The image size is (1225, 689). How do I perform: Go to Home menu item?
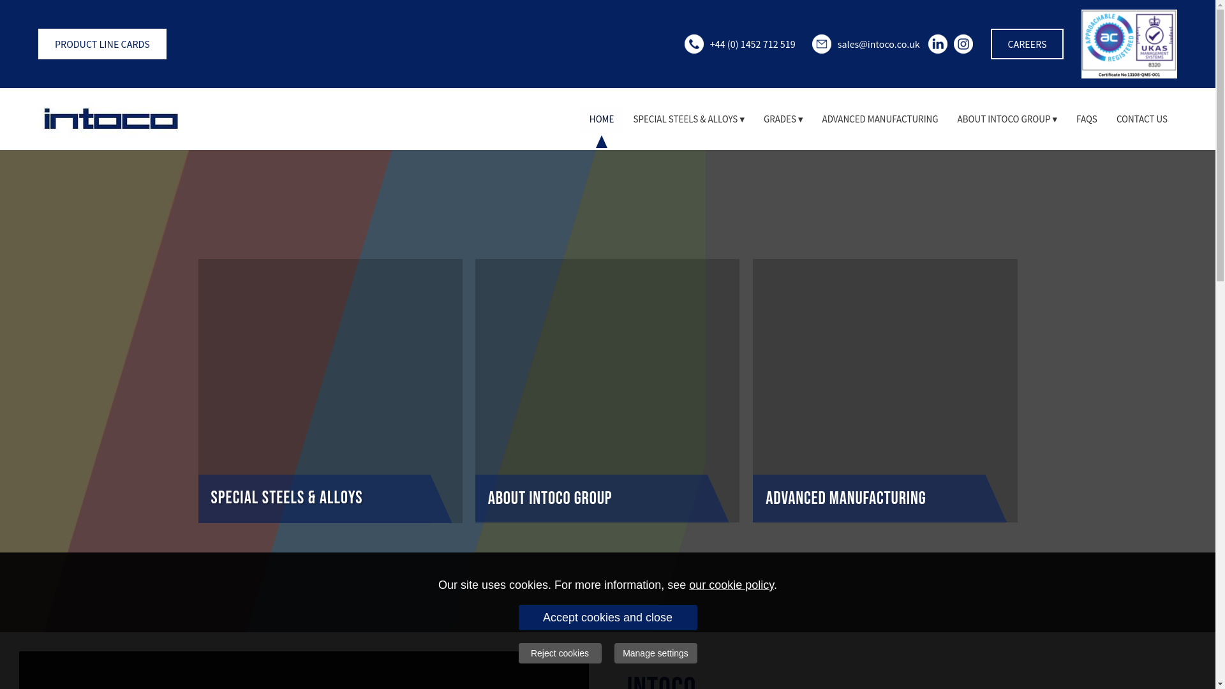(x=602, y=119)
